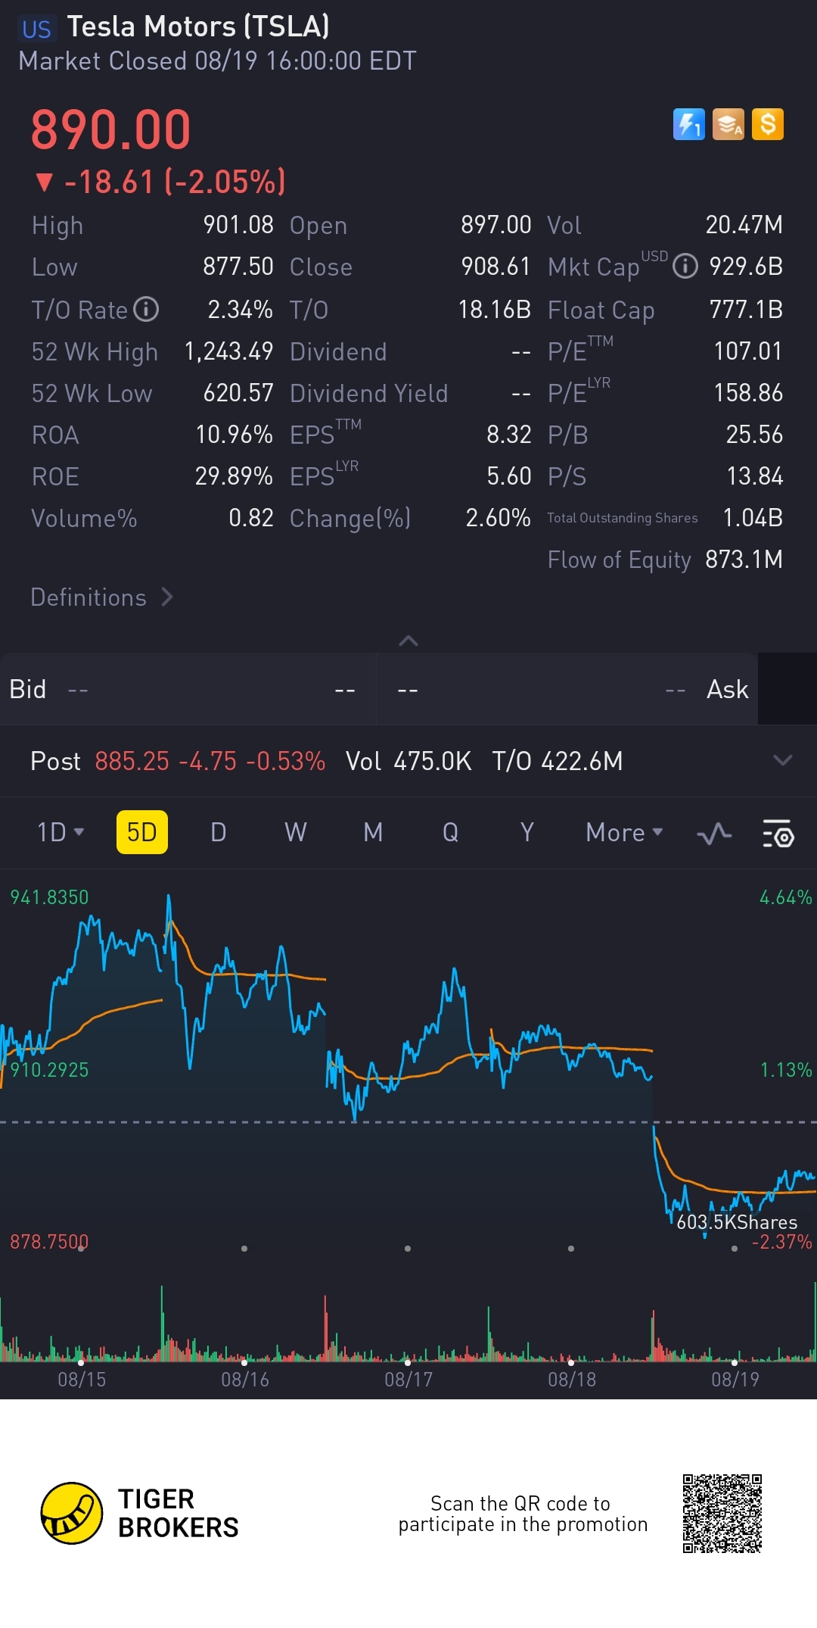Tap the 890.00 current price
The image size is (817, 1628).
click(111, 129)
